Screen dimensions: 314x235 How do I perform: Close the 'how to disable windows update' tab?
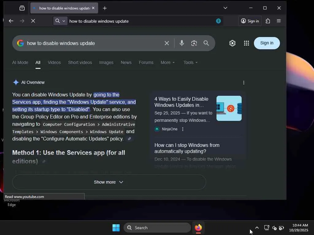coord(93,8)
